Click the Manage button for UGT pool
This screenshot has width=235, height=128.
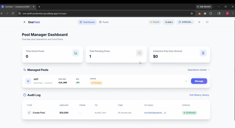tap(199, 81)
